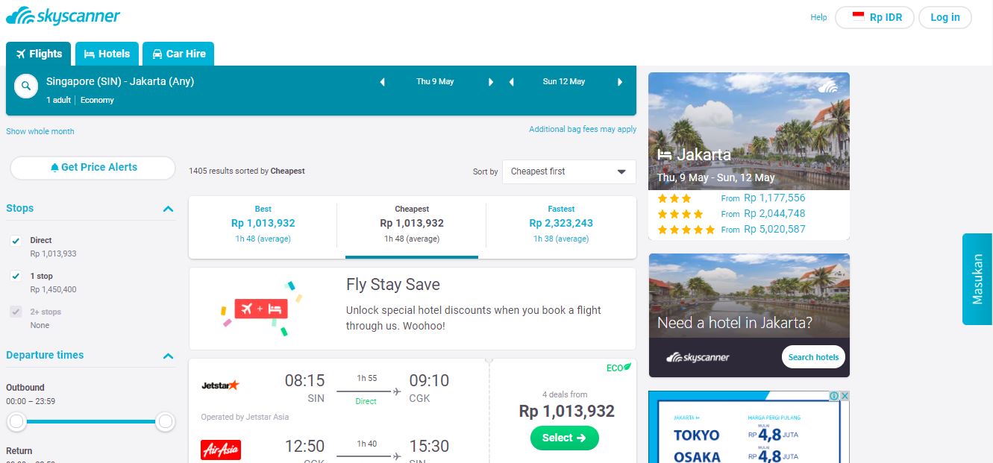
Task: Open the Car Hire tab
Action: pos(178,54)
